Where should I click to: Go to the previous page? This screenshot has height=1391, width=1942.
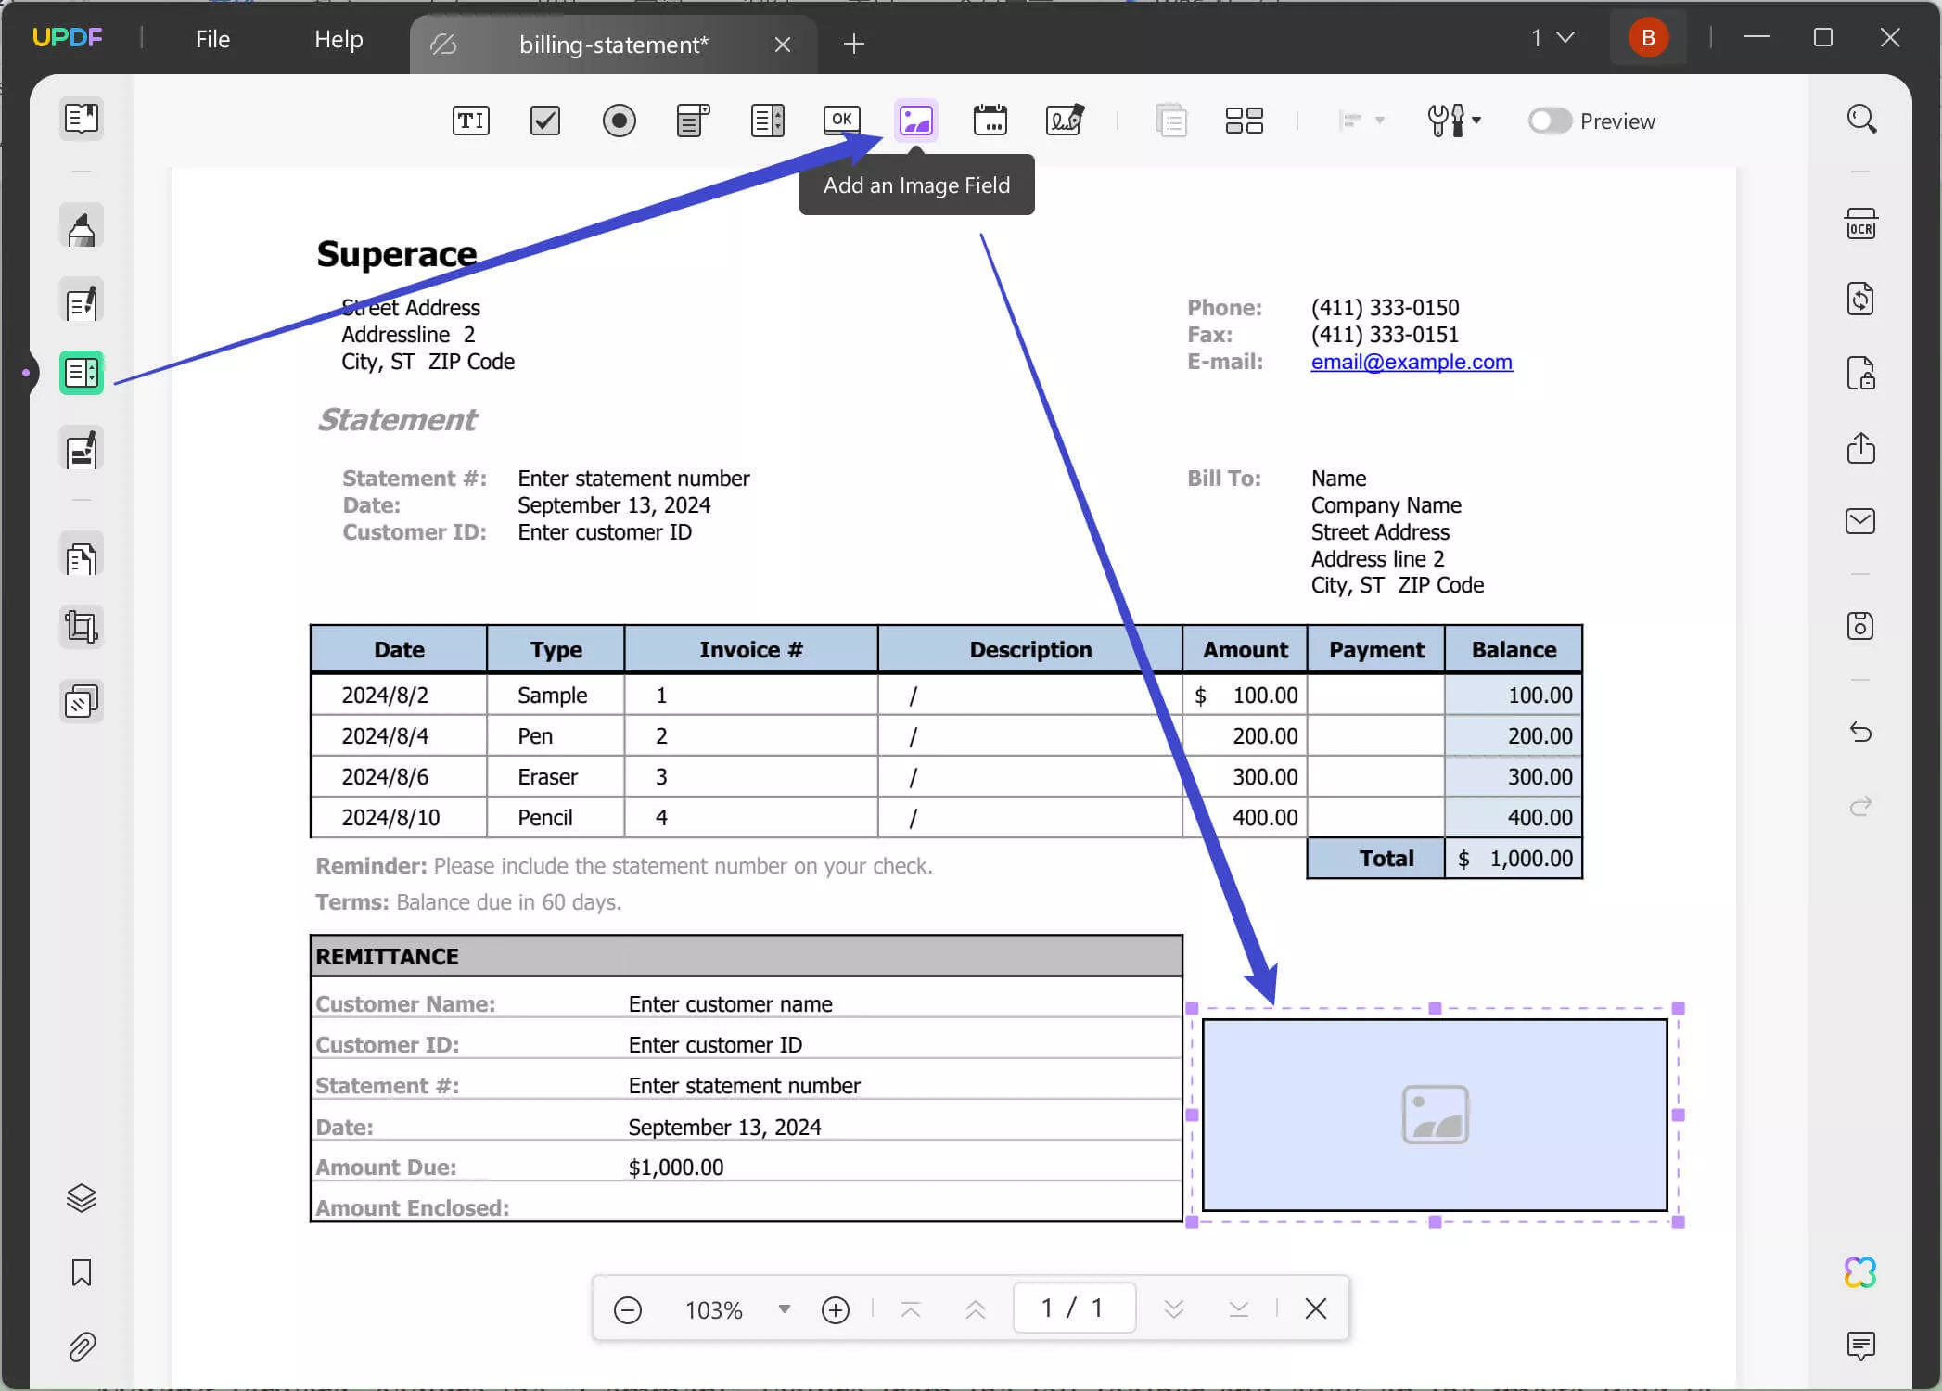pos(976,1309)
